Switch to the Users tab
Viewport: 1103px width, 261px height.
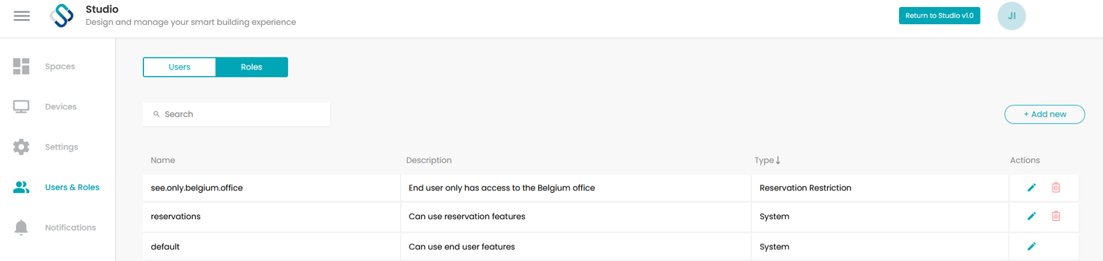click(179, 67)
